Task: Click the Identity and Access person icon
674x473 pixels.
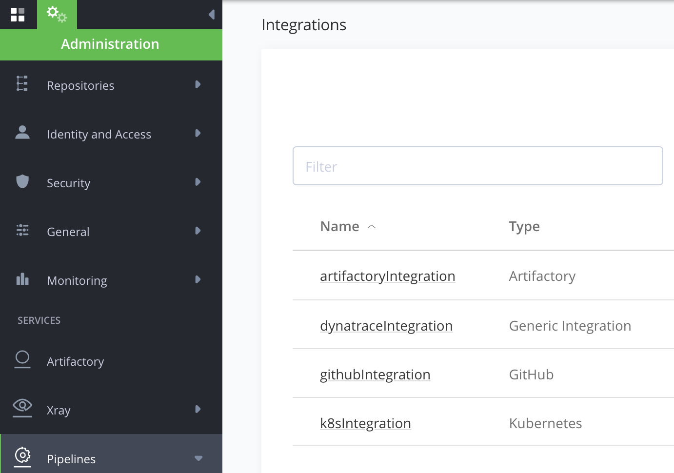Action: (x=22, y=133)
